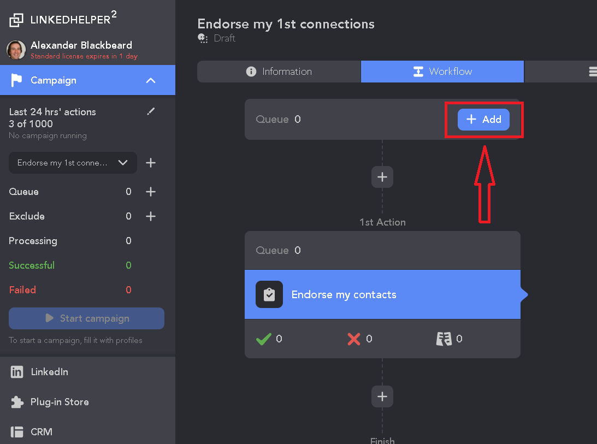Screen dimensions: 597x444
Task: Click the Draft status icon
Action: point(203,38)
